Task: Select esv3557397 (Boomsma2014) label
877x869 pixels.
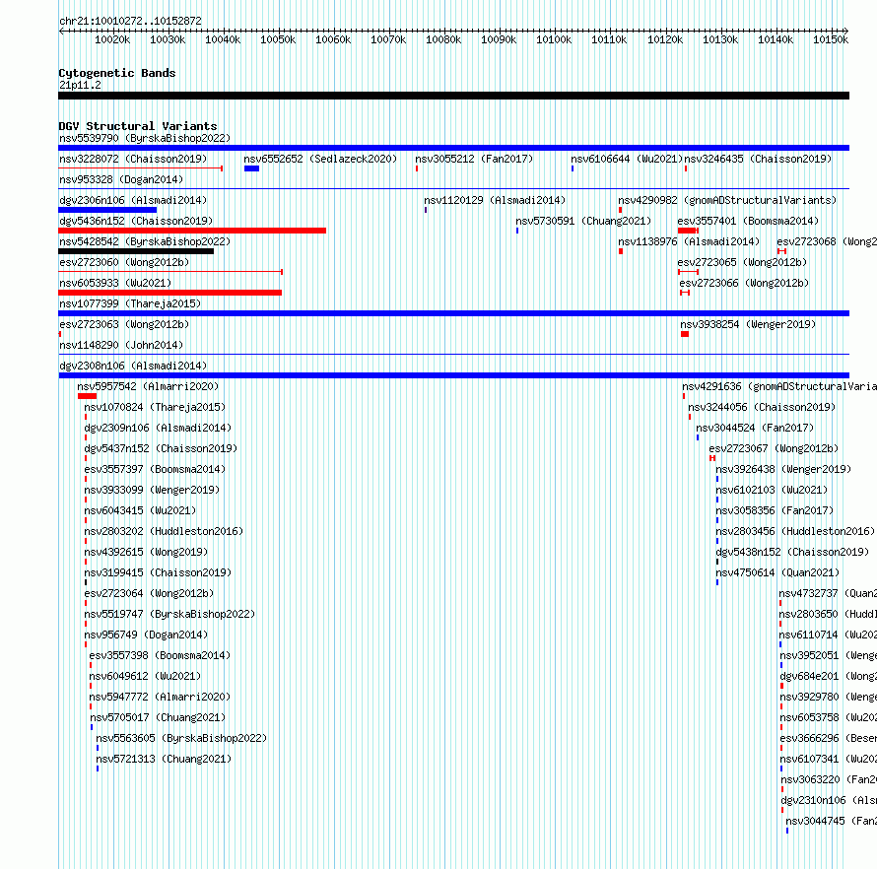Action: pos(155,469)
